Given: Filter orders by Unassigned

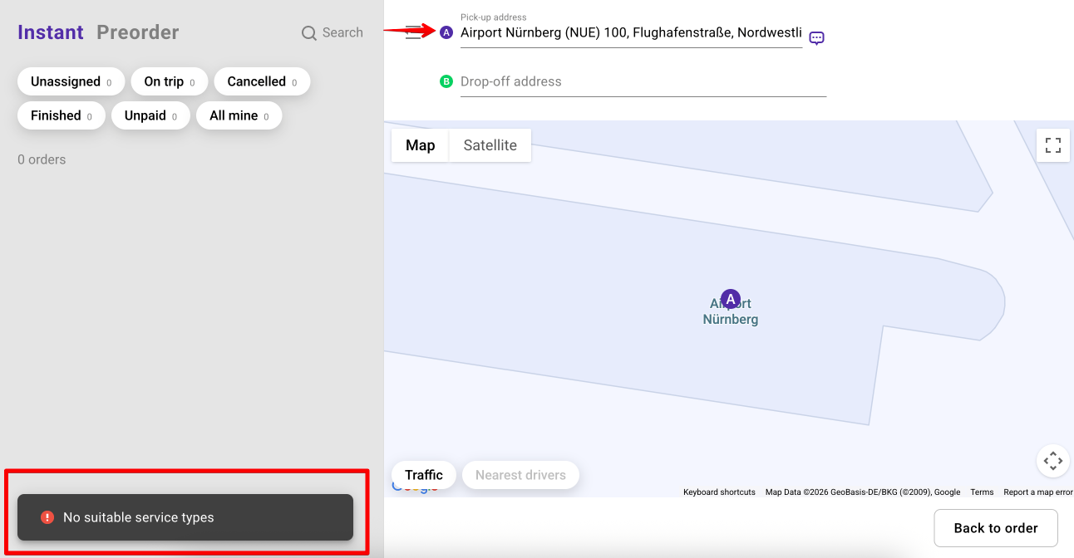Looking at the screenshot, I should 71,81.
